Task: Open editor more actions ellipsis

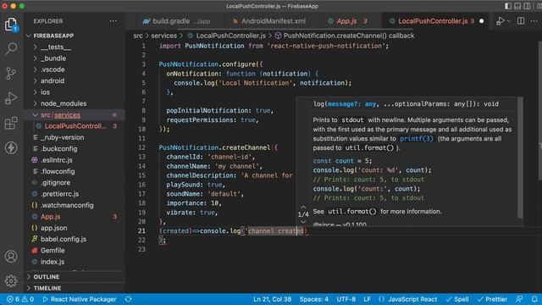Action: pyautogui.click(x=534, y=21)
